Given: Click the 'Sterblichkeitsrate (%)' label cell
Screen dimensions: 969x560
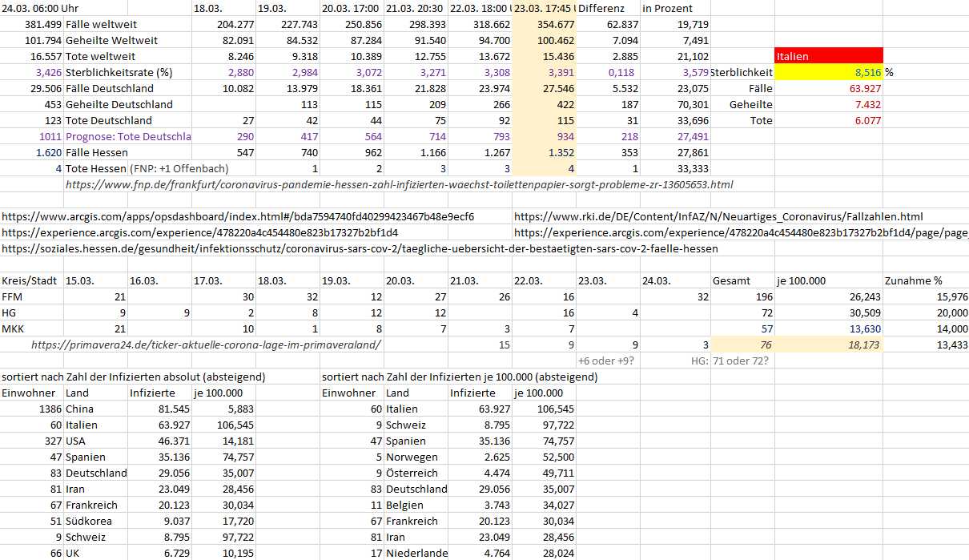Looking at the screenshot, I should [119, 72].
